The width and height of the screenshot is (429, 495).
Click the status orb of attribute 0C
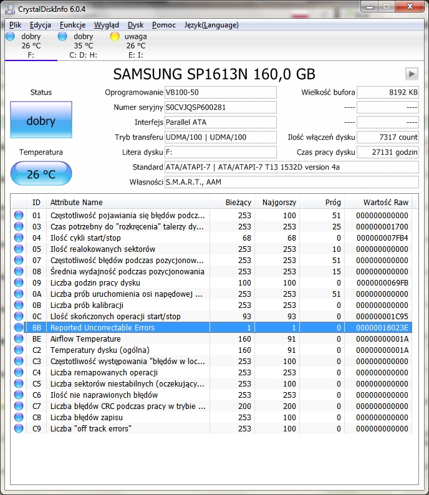click(19, 316)
